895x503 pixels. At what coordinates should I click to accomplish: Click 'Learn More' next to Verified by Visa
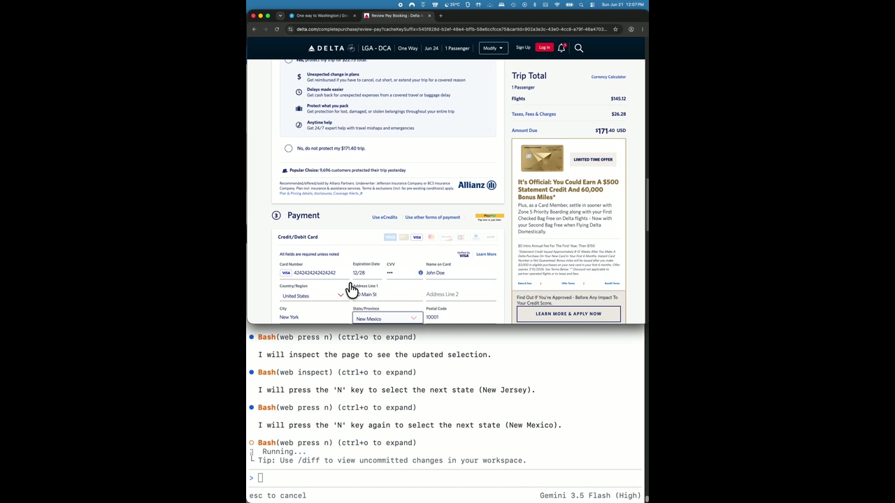tap(486, 254)
